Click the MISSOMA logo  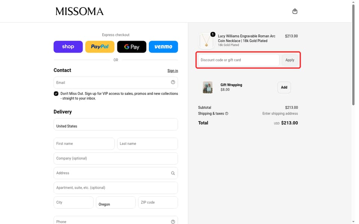[79, 12]
